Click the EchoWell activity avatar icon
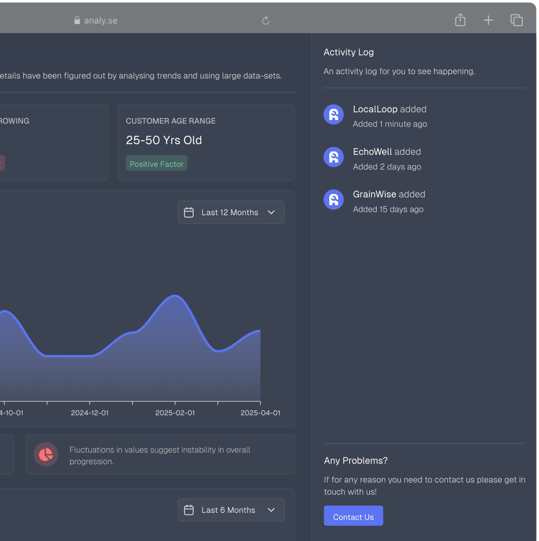 pos(333,157)
